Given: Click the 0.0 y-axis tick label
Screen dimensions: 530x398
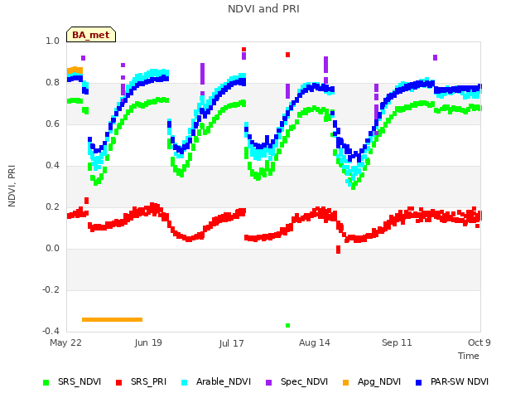Looking at the screenshot, I should (52, 249).
